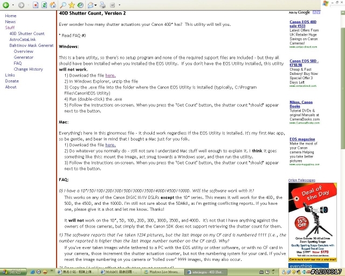Image resolution: width=345 pixels, height=276 pixels.
Task: Click the gray Forward arrow button
Action: [21, 5]
